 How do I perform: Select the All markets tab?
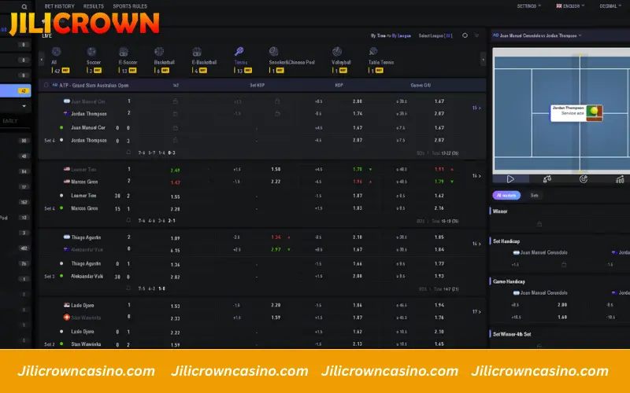(506, 195)
